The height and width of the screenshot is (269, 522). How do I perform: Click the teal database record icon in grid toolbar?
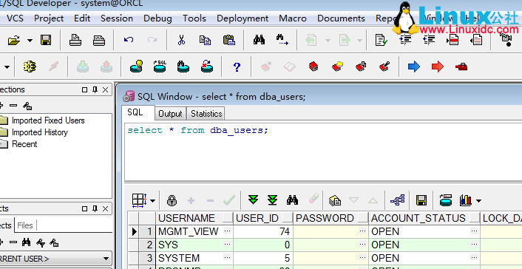tap(445, 200)
